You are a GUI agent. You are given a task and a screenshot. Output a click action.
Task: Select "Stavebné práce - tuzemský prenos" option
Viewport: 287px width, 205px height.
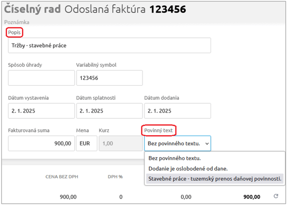pyautogui.click(x=215, y=179)
